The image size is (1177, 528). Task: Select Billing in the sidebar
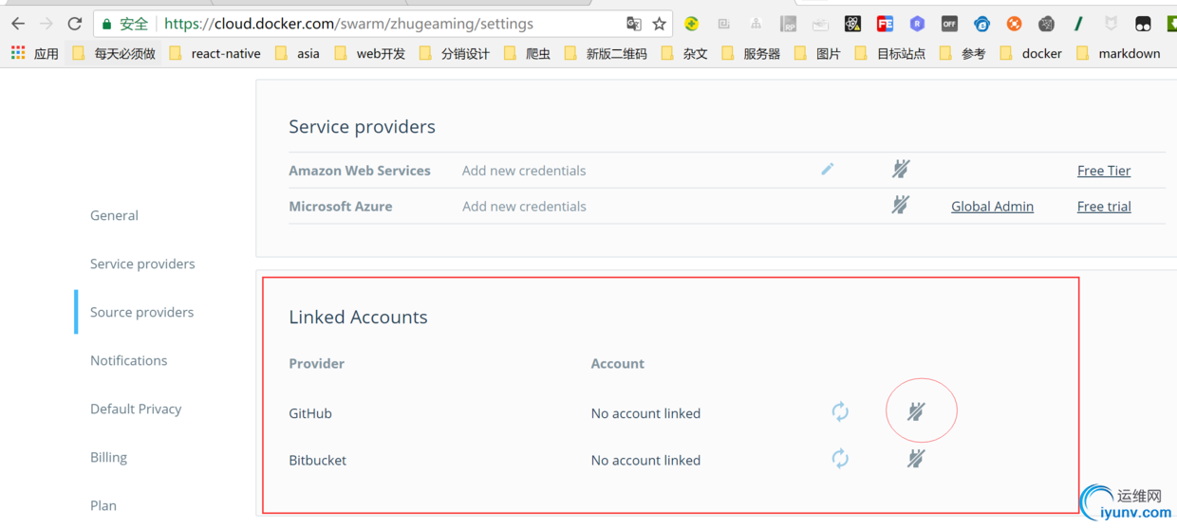pos(108,457)
